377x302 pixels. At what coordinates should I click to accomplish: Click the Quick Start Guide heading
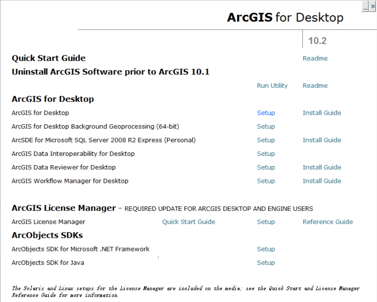click(49, 58)
